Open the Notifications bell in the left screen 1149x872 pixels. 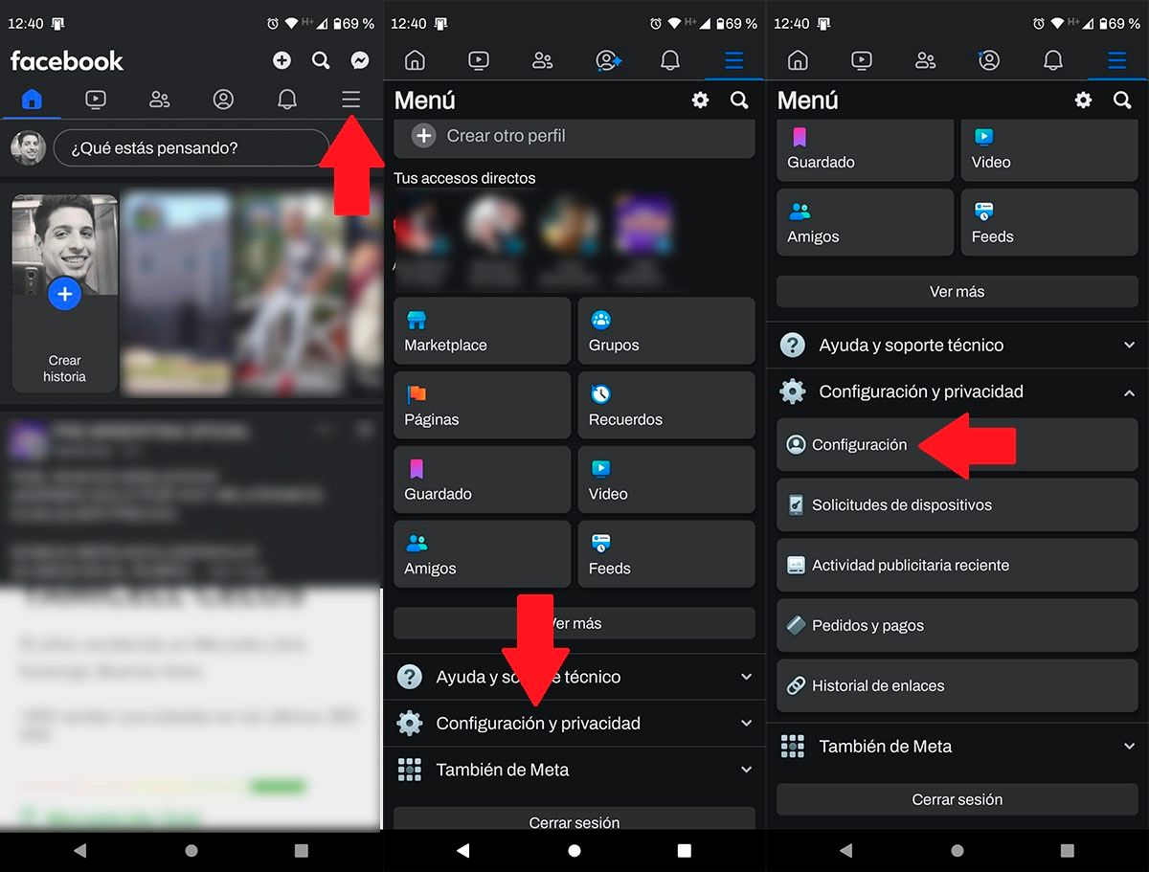point(286,99)
